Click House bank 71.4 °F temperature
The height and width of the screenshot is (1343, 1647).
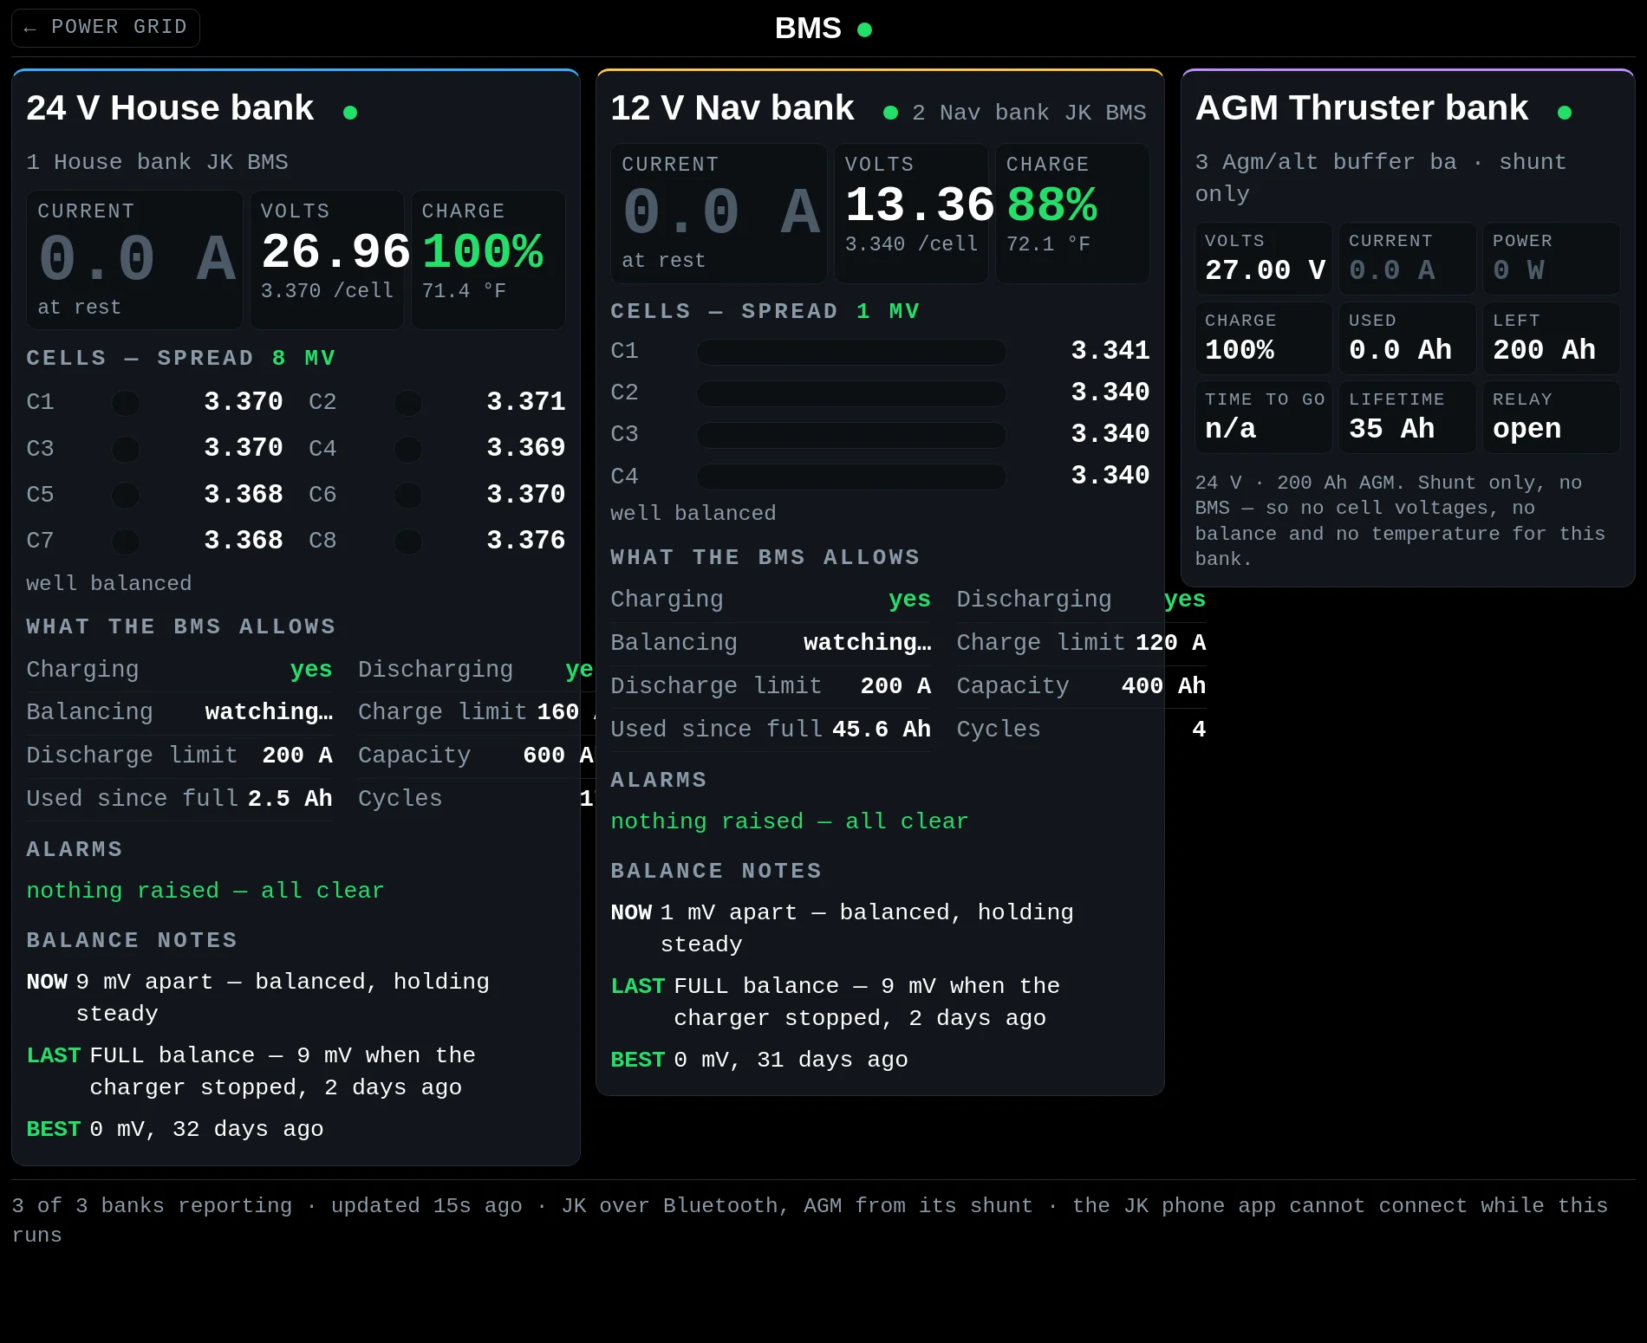pos(464,291)
